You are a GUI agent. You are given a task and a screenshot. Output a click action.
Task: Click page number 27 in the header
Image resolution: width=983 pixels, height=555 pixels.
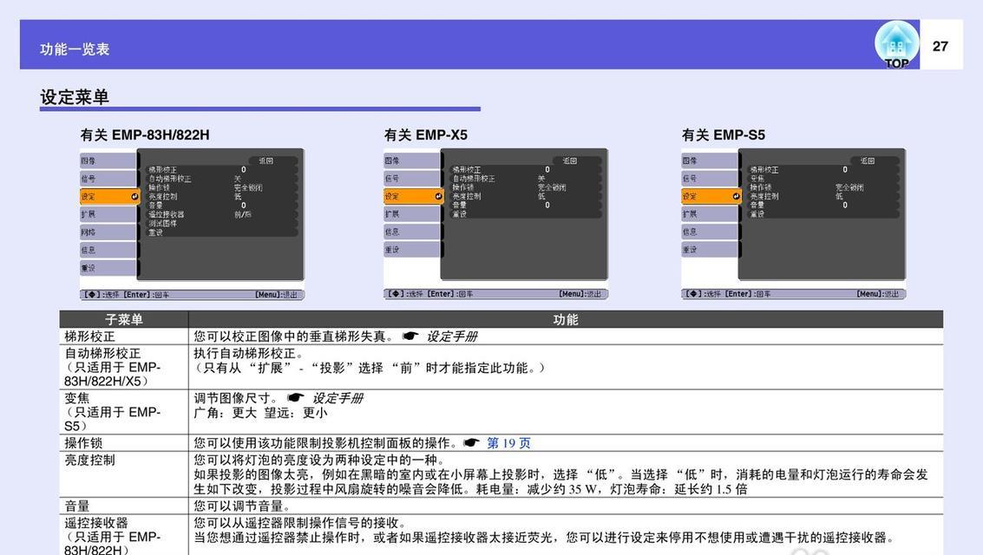(x=940, y=46)
